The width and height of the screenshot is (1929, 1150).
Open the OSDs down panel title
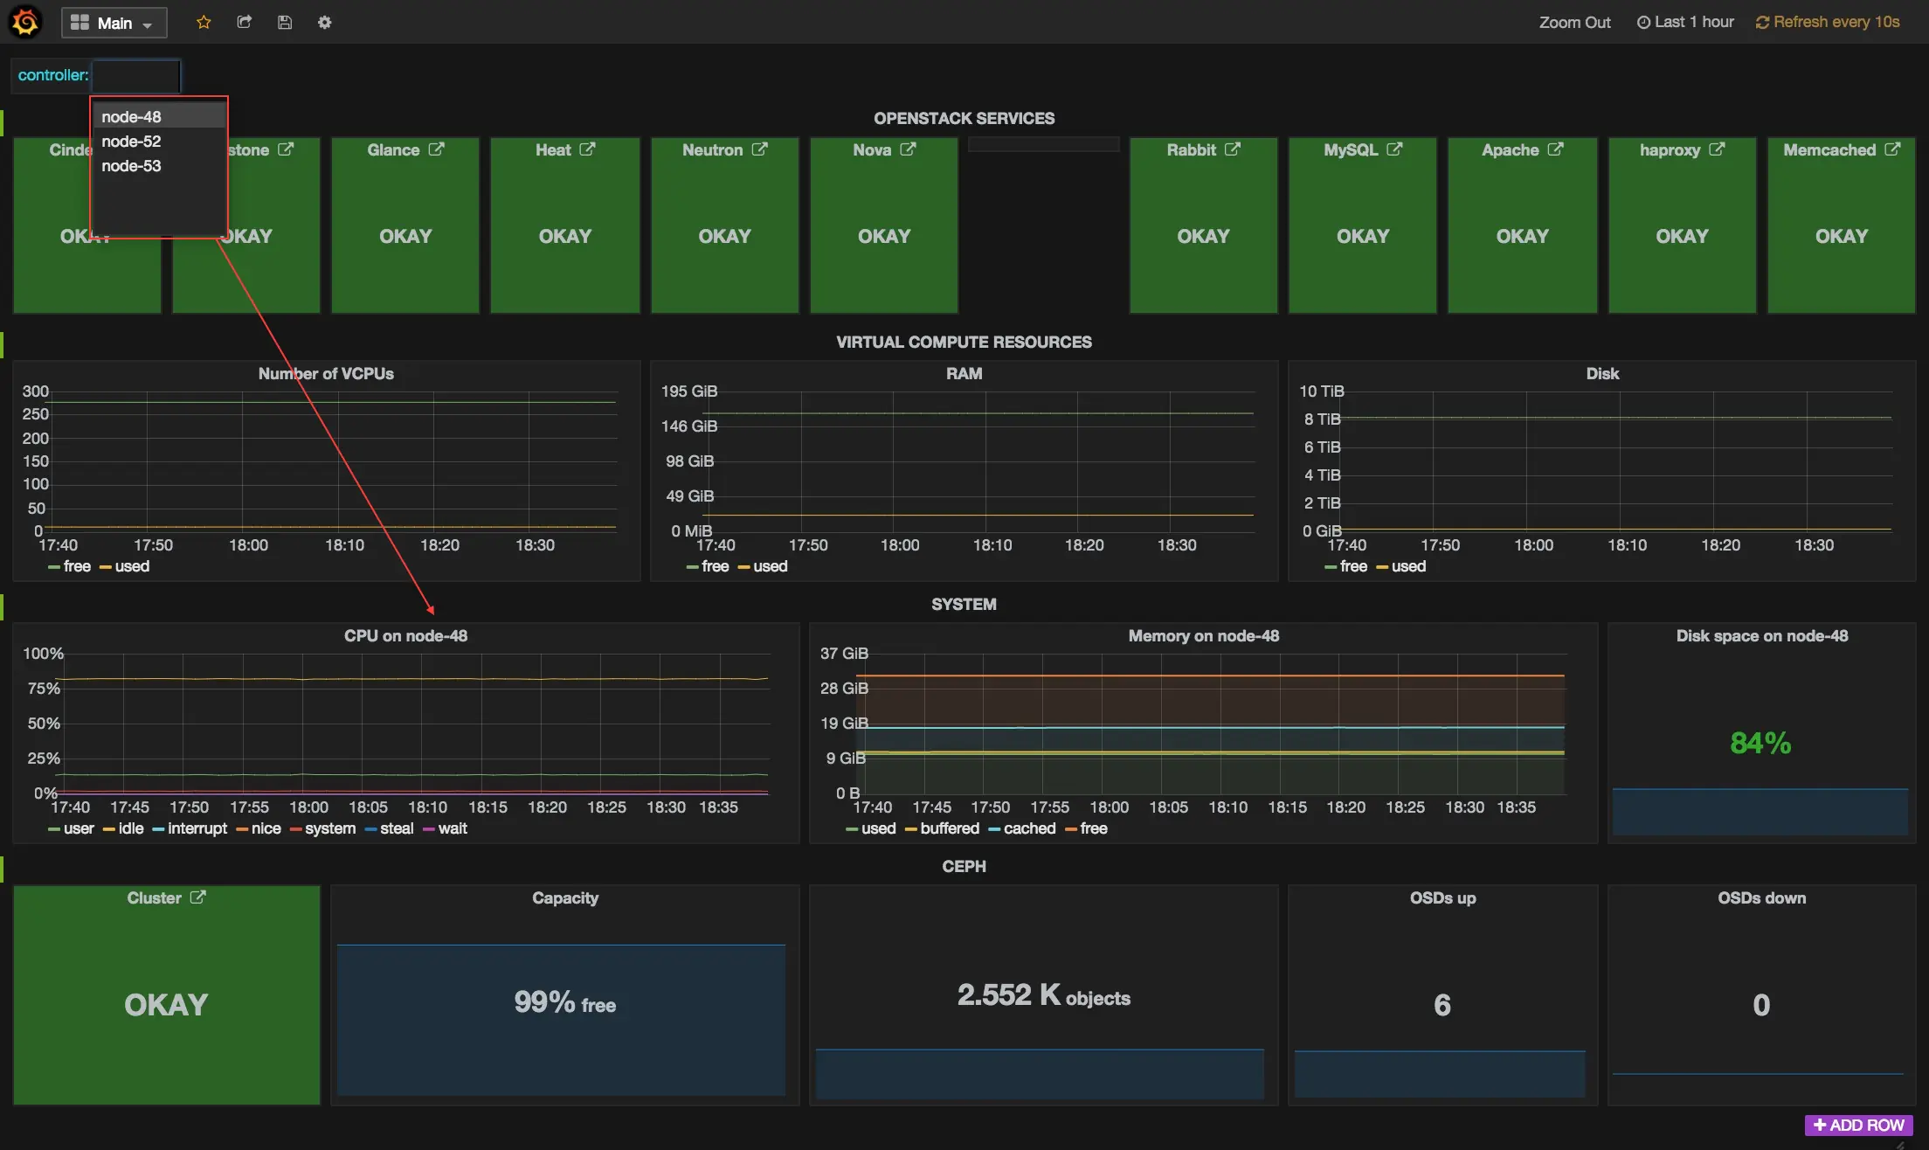[1761, 898]
